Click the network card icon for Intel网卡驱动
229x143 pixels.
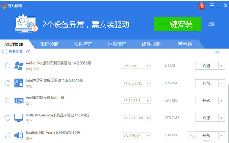pos(19,100)
